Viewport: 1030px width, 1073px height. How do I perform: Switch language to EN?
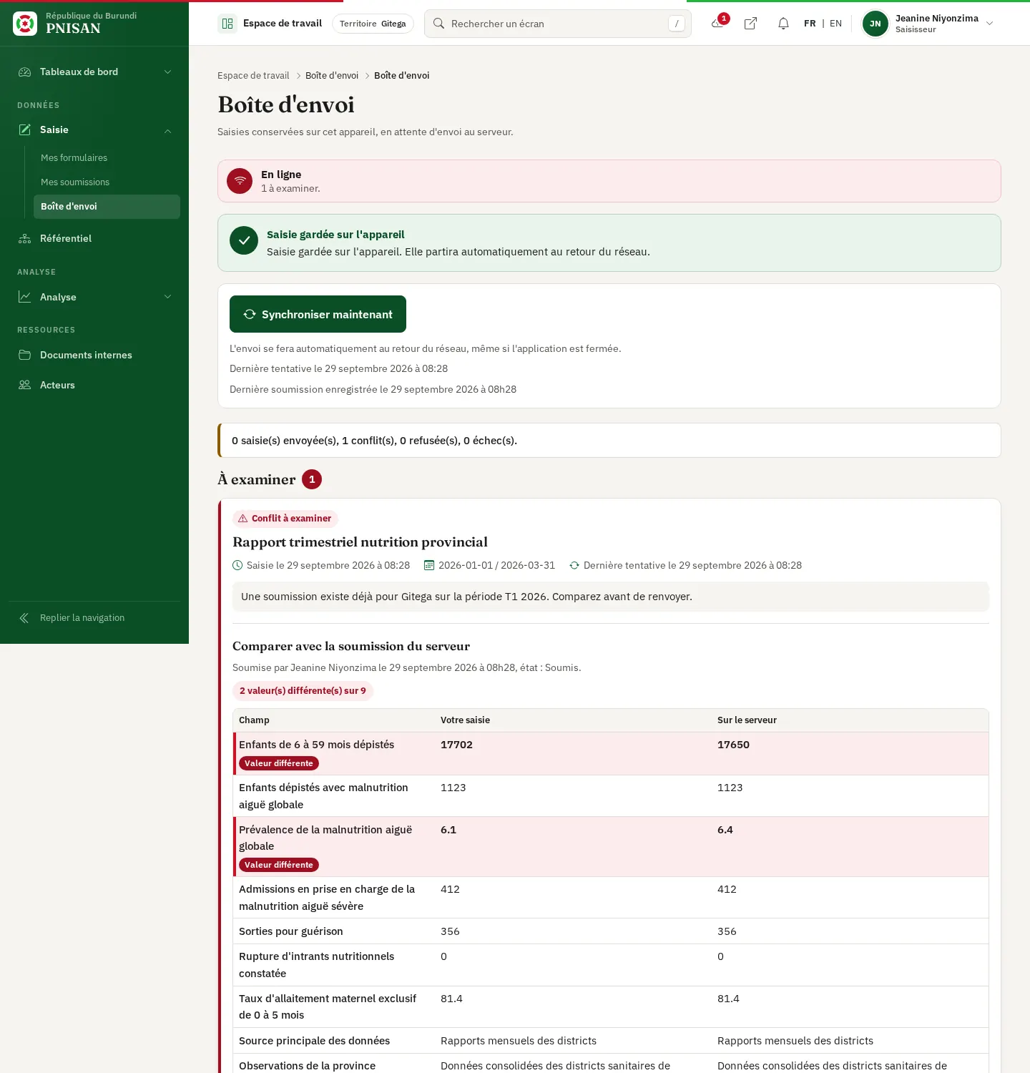coord(835,24)
